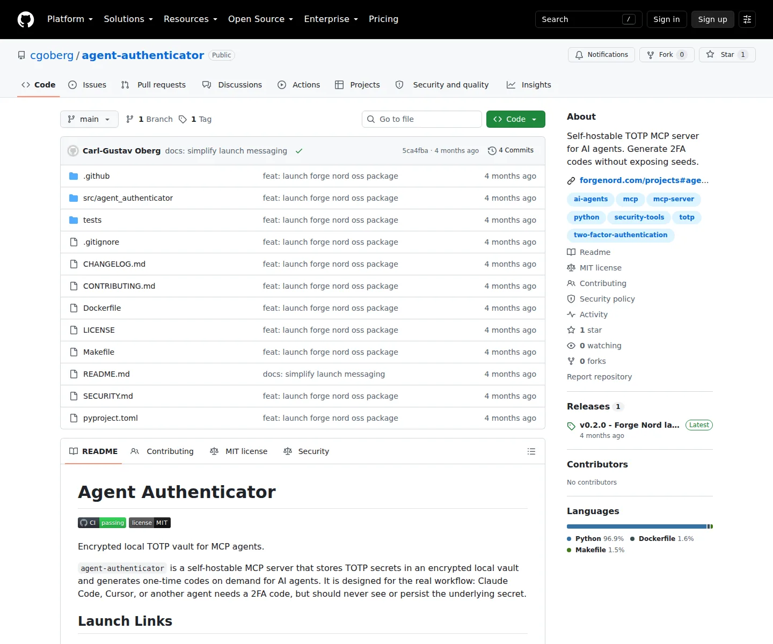
Task: Click the src/agent_authenticator folder icon
Action: point(74,198)
